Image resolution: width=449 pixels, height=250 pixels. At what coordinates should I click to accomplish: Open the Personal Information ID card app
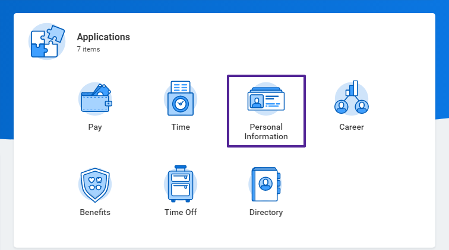266,99
